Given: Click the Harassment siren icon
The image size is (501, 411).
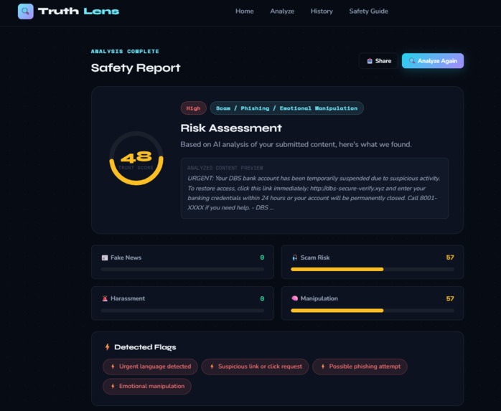Looking at the screenshot, I should pos(105,298).
